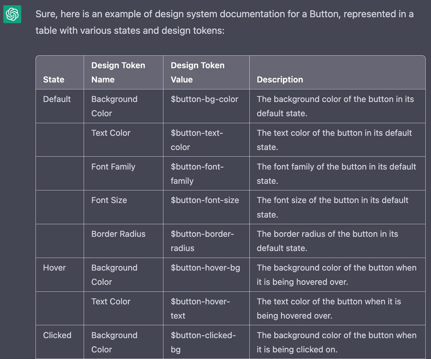Select the State column header
This screenshot has width=431, height=359.
click(54, 80)
